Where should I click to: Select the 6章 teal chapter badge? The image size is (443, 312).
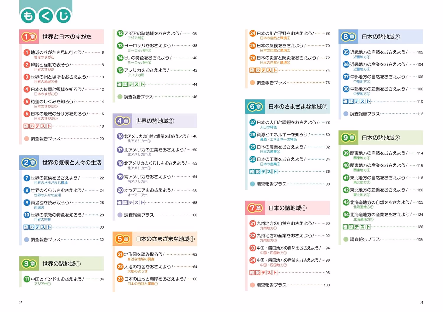point(255,107)
